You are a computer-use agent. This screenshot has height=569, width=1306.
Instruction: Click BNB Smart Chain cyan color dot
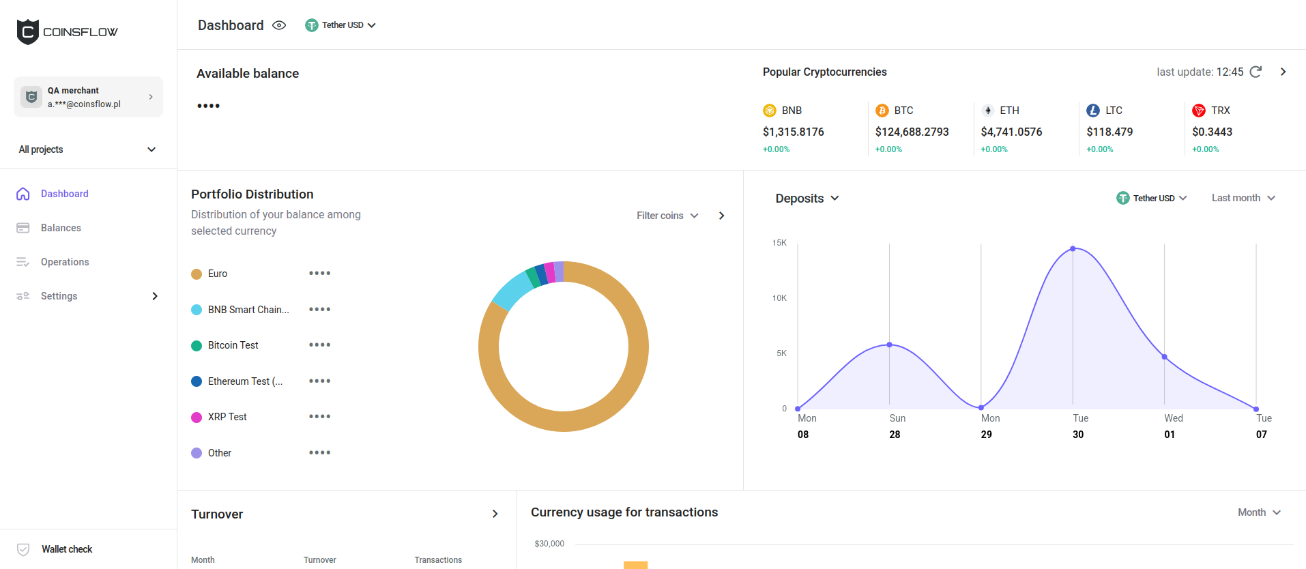[x=197, y=310]
